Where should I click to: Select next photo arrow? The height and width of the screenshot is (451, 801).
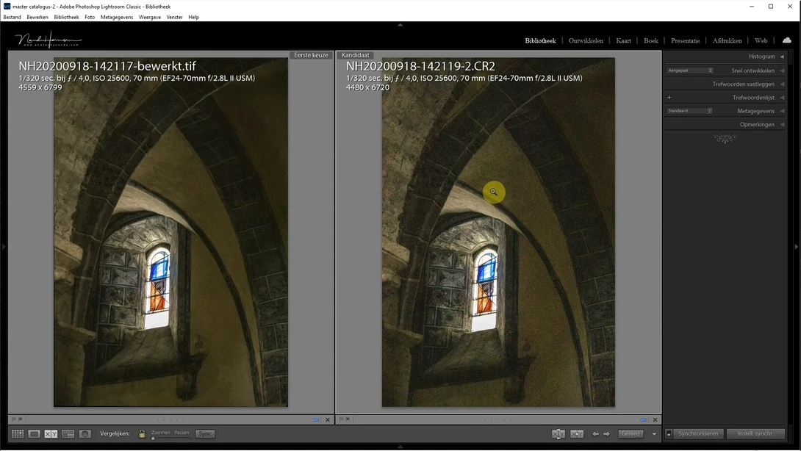pyautogui.click(x=606, y=433)
